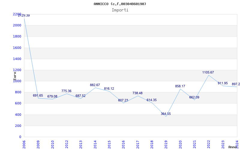Click the x-axis year 2016
The height and width of the screenshot is (150, 240).
tap(123, 145)
